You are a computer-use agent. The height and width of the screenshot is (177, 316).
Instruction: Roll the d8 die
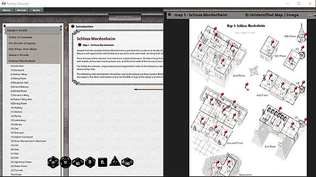[x=90, y=162]
